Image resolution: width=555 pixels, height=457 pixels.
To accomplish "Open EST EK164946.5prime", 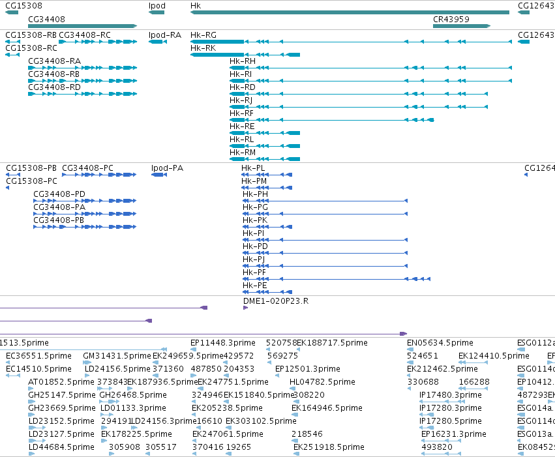I will point(295,415).
